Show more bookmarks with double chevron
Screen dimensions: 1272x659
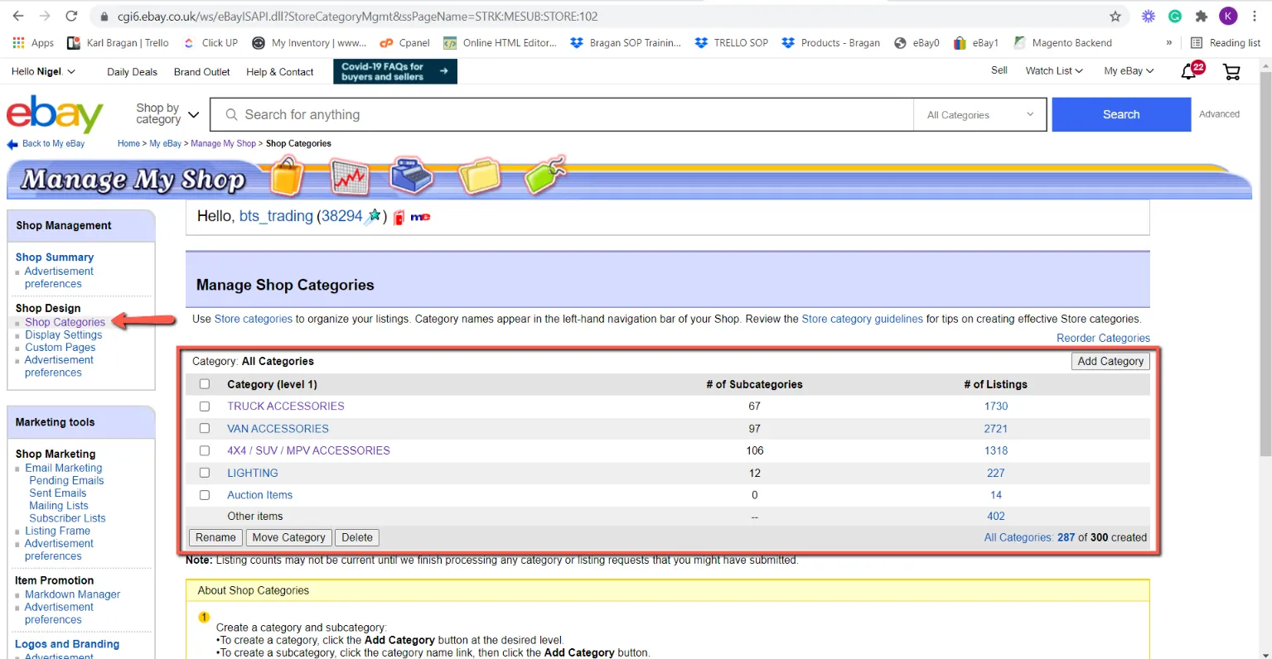pyautogui.click(x=1169, y=43)
